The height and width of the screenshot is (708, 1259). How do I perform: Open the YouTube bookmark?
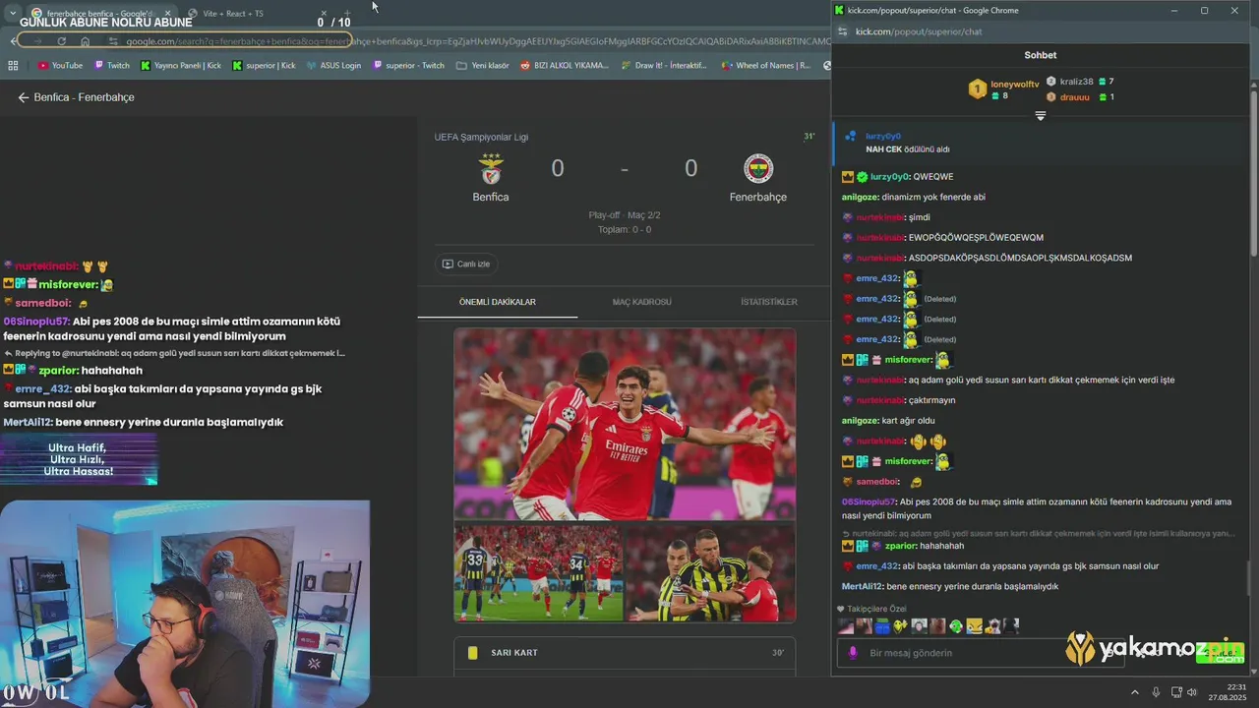[60, 66]
